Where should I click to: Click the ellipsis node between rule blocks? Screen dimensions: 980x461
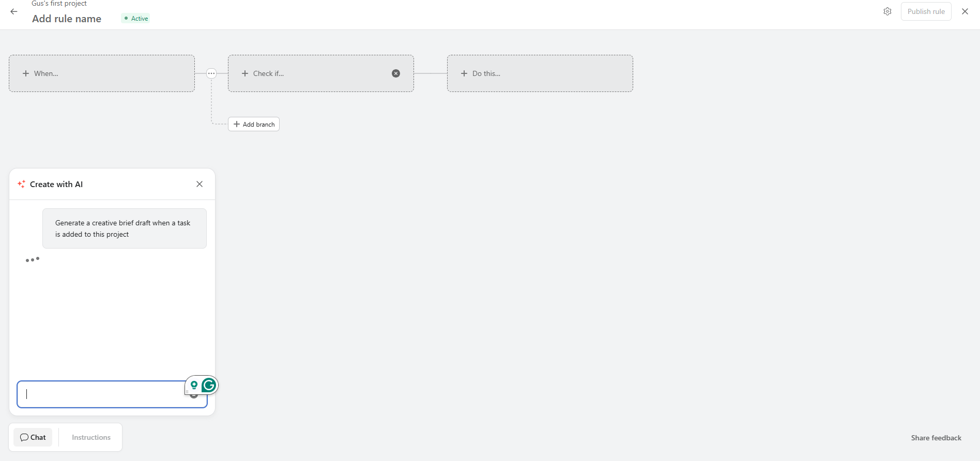[x=211, y=73]
